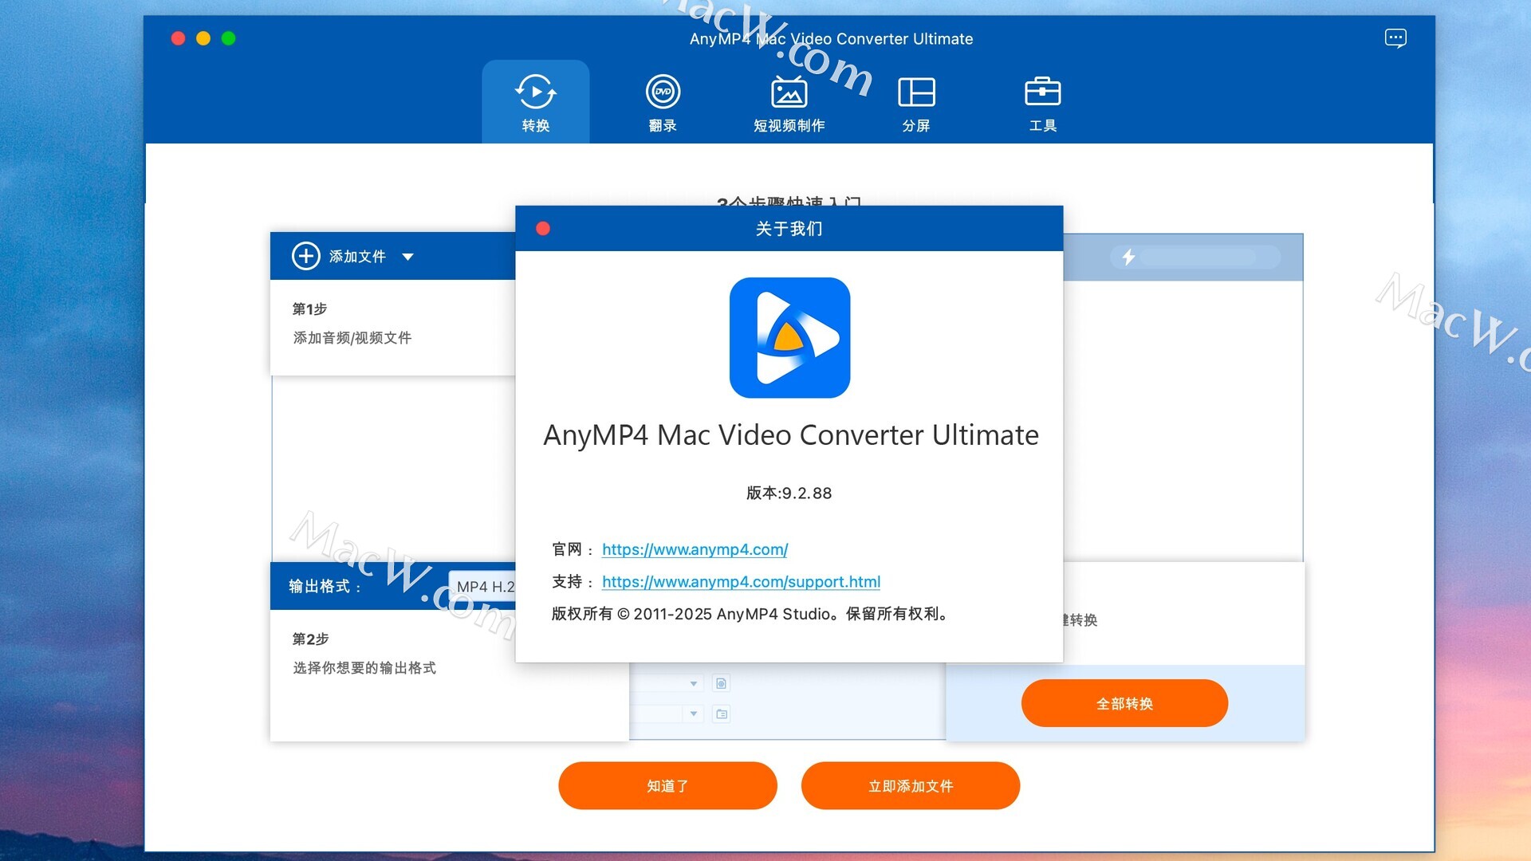Expand the upper dropdown arrow below dialog

pyautogui.click(x=694, y=683)
